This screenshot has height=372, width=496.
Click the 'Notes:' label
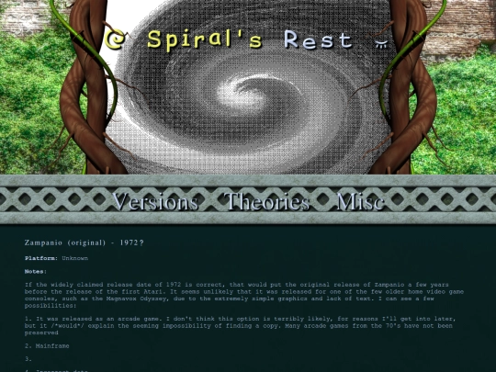click(36, 271)
